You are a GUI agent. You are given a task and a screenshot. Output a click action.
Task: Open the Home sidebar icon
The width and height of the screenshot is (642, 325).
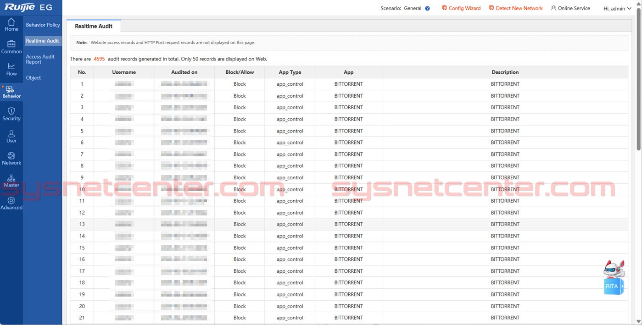(x=11, y=22)
